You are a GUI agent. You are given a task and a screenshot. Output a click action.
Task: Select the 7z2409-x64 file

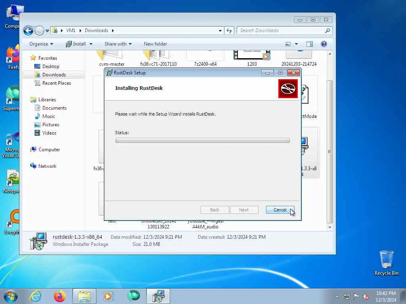pos(205,59)
